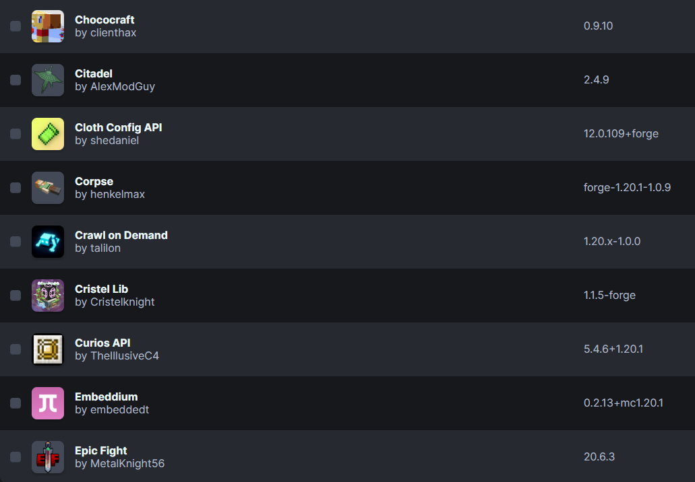This screenshot has height=482, width=695.
Task: Click the Cristel Lib version 1.1.5-forge
Action: pyautogui.click(x=609, y=296)
